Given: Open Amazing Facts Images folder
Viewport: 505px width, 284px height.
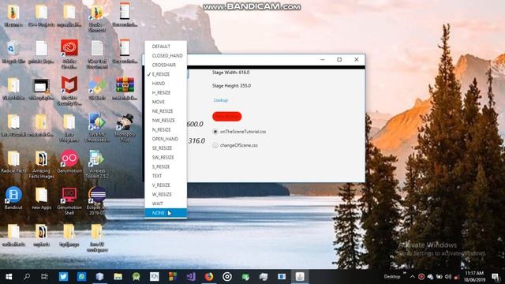Looking at the screenshot, I should tap(41, 164).
